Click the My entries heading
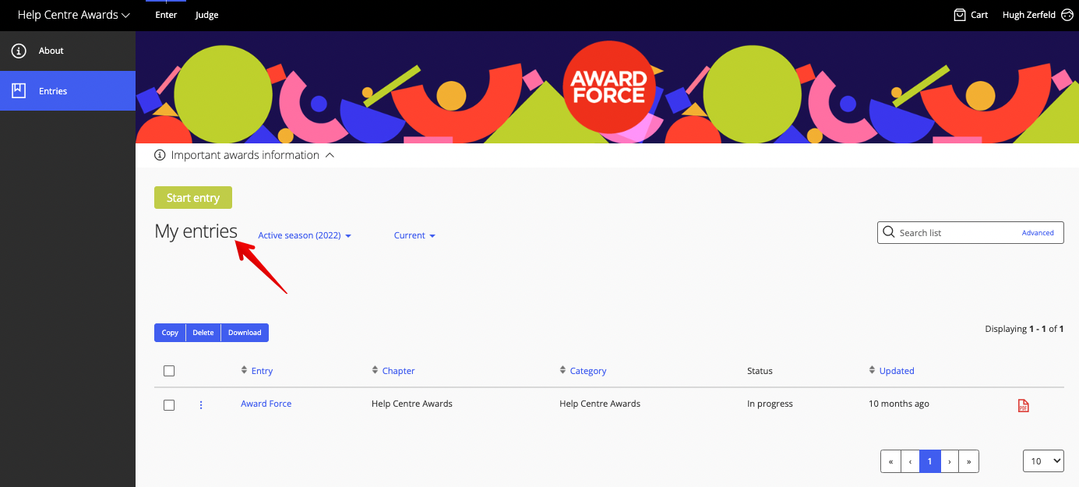Image resolution: width=1079 pixels, height=487 pixels. click(196, 231)
